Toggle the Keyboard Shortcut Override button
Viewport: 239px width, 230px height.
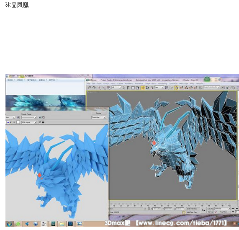177,88
